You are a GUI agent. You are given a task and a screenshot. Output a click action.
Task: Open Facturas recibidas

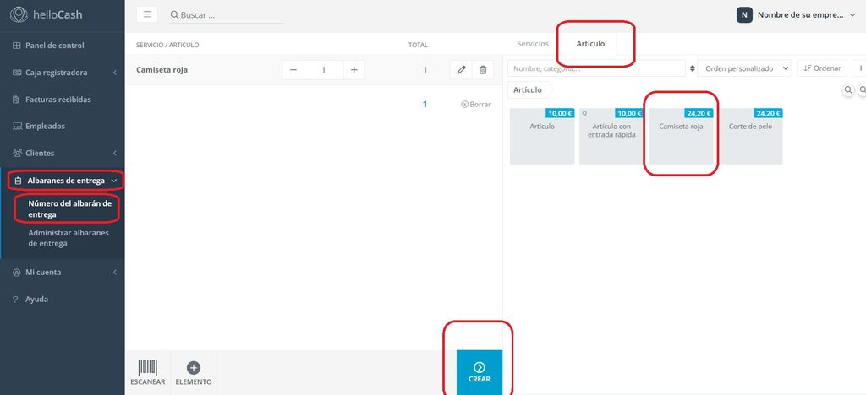(62, 99)
